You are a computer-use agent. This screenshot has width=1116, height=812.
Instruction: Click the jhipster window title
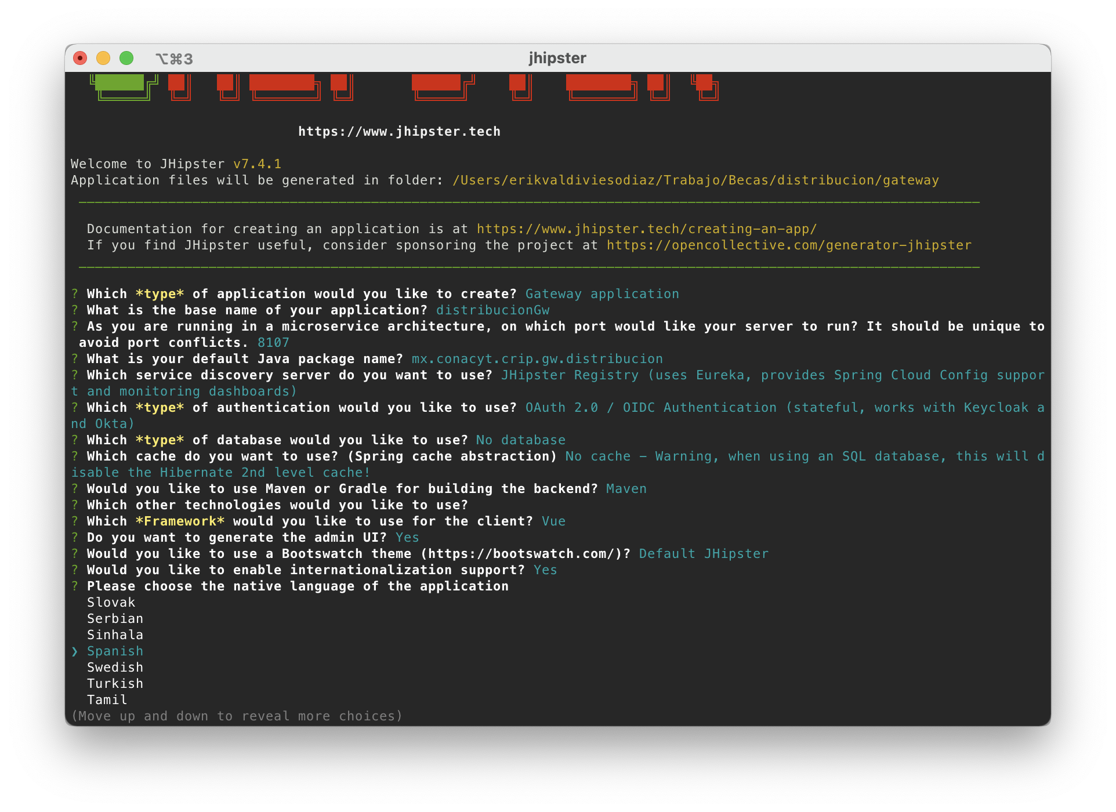pyautogui.click(x=557, y=58)
